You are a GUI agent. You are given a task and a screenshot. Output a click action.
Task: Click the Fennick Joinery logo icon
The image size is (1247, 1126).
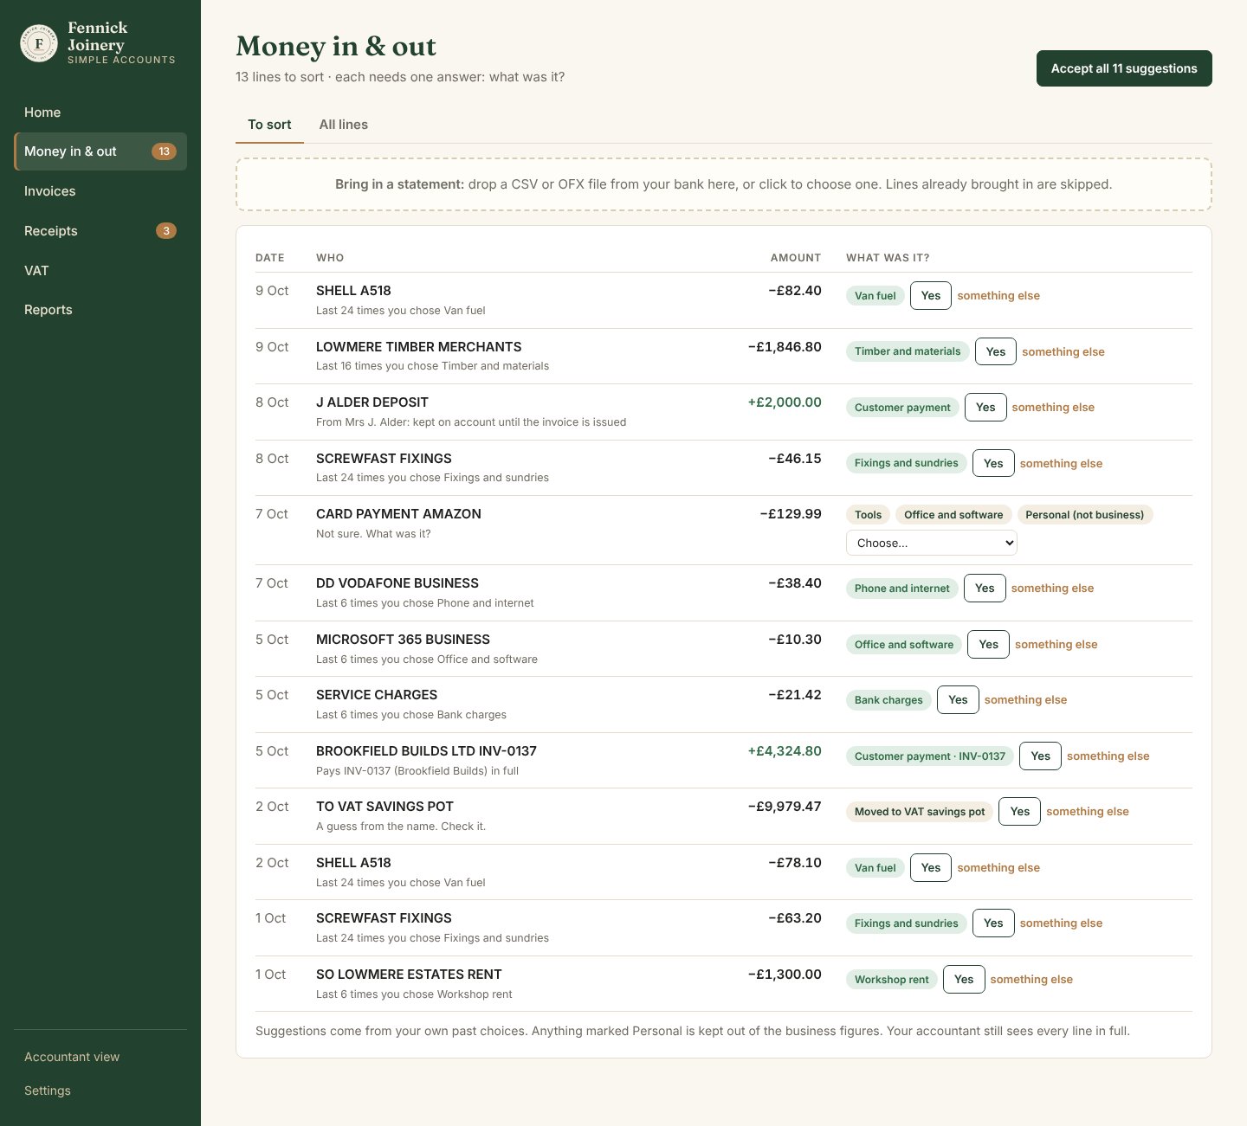coord(39,43)
